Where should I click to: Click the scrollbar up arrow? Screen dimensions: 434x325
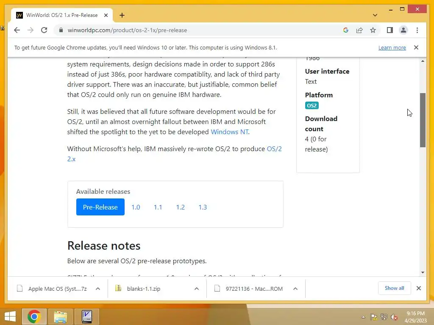point(423,61)
